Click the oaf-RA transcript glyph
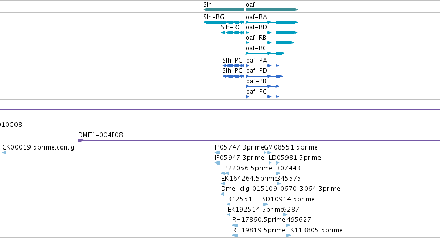The image size is (440, 238). click(271, 22)
